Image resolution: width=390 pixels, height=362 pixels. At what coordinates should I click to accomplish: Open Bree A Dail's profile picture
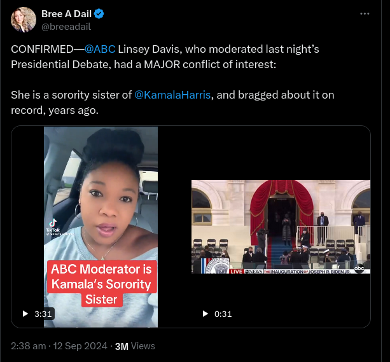24,20
